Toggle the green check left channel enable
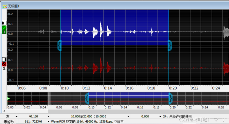The height and width of the screenshot is (124, 229). [4, 28]
